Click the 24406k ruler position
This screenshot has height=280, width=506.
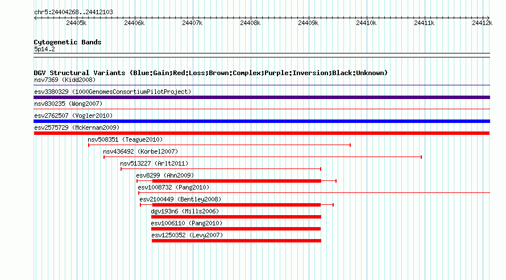134,23
